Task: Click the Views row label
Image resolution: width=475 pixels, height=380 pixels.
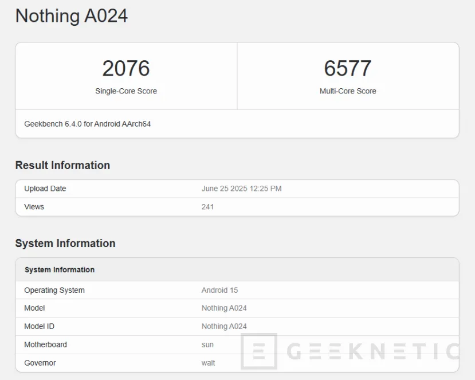Action: pyautogui.click(x=34, y=207)
